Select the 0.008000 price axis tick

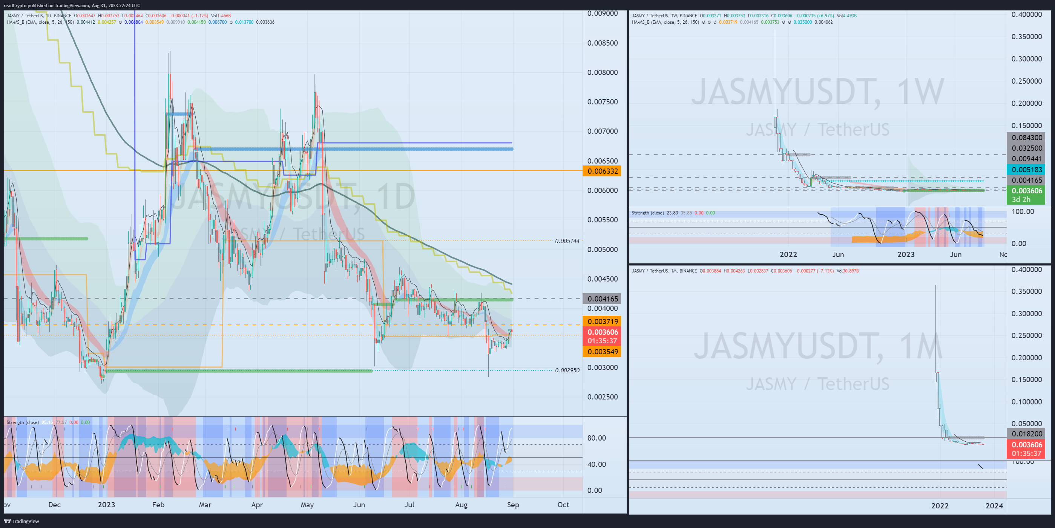coord(603,72)
